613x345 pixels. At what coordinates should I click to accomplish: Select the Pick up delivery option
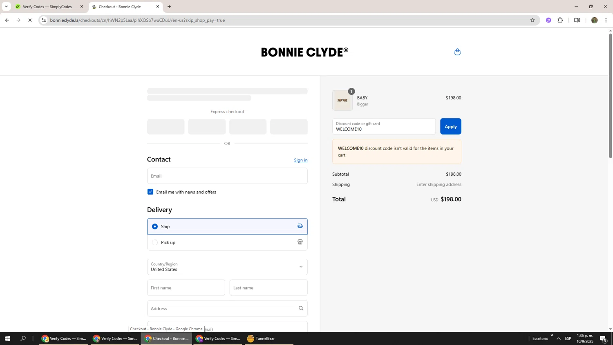(x=227, y=242)
